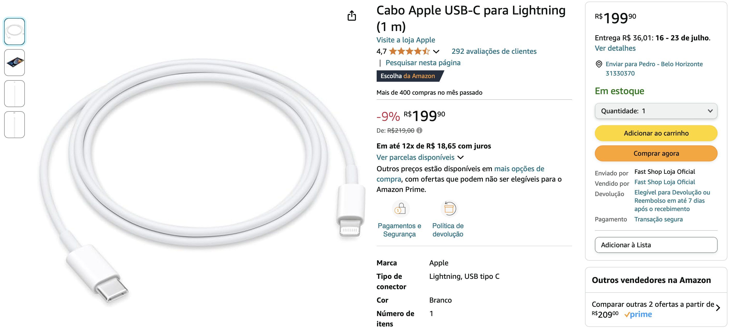The image size is (730, 329).
Task: Click Adicionar à Lista button
Action: click(x=656, y=245)
